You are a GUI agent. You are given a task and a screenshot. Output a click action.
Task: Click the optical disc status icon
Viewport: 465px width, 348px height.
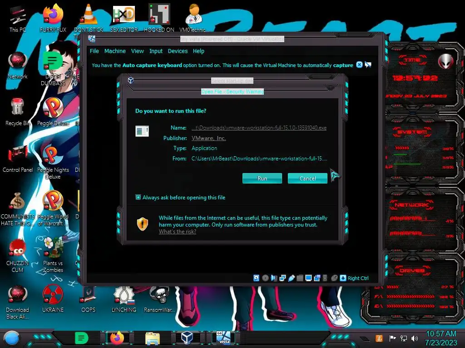click(x=265, y=278)
